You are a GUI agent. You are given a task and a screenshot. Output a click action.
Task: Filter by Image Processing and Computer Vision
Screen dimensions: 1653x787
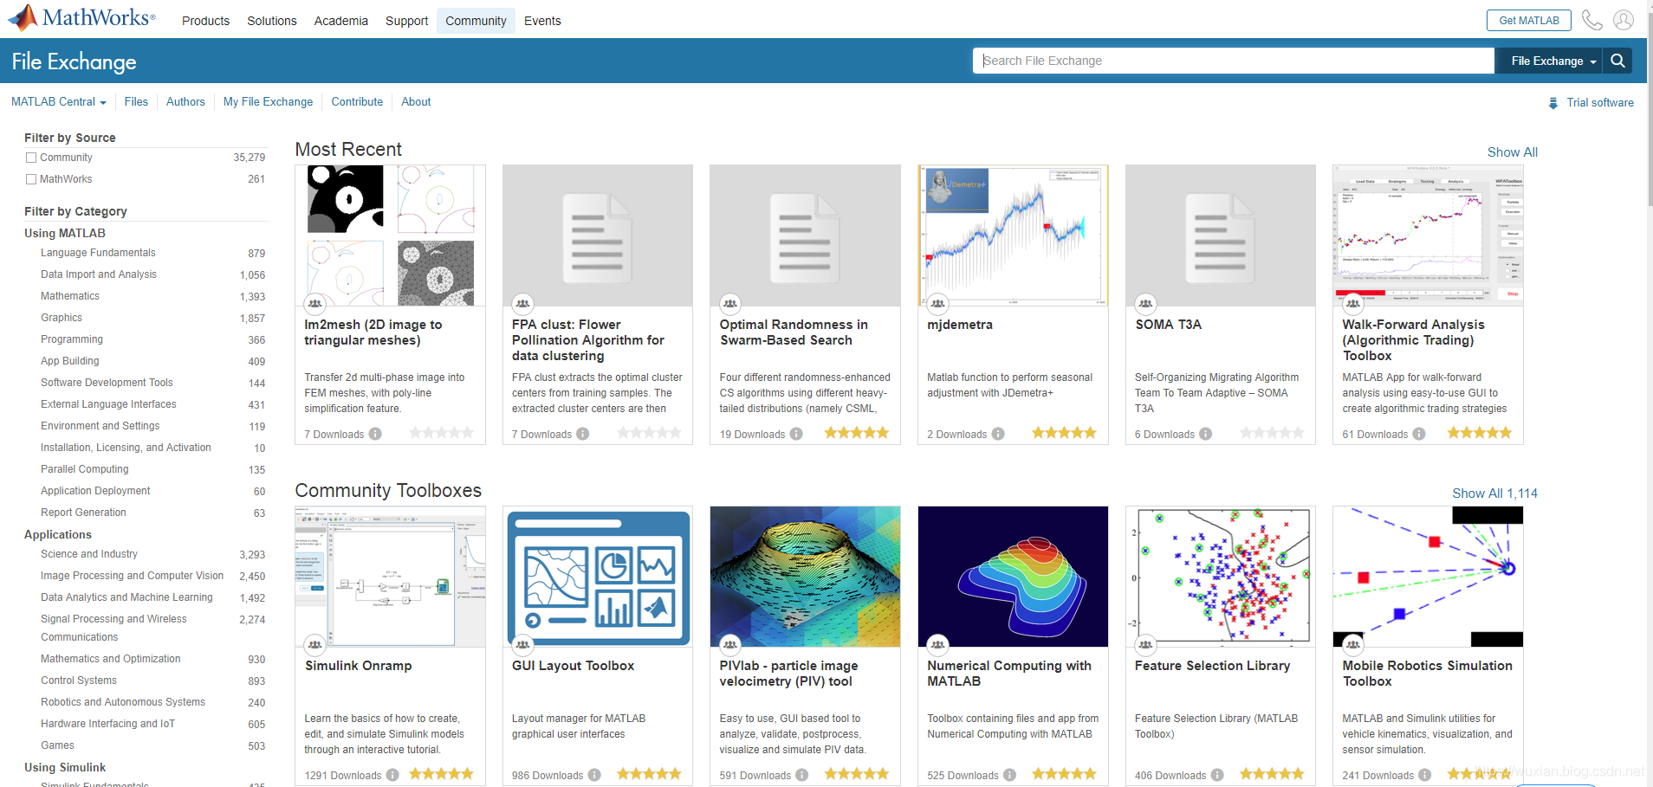pos(132,576)
